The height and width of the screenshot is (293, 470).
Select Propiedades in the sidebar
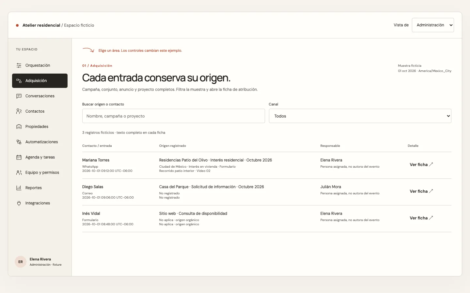click(40, 127)
